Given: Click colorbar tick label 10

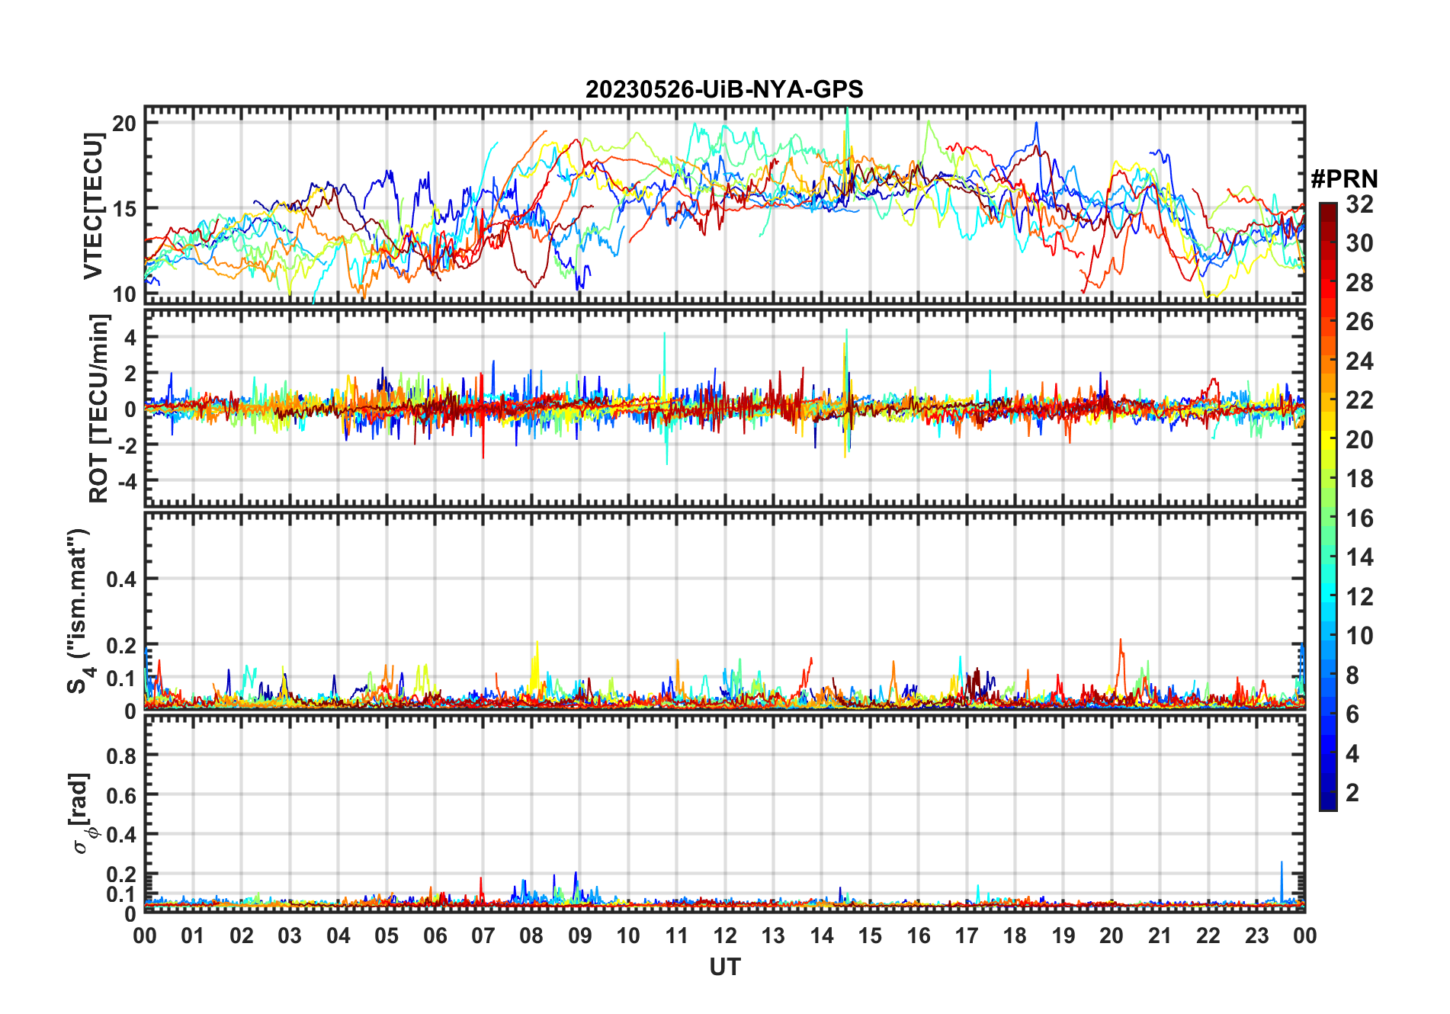Looking at the screenshot, I should (x=1359, y=635).
